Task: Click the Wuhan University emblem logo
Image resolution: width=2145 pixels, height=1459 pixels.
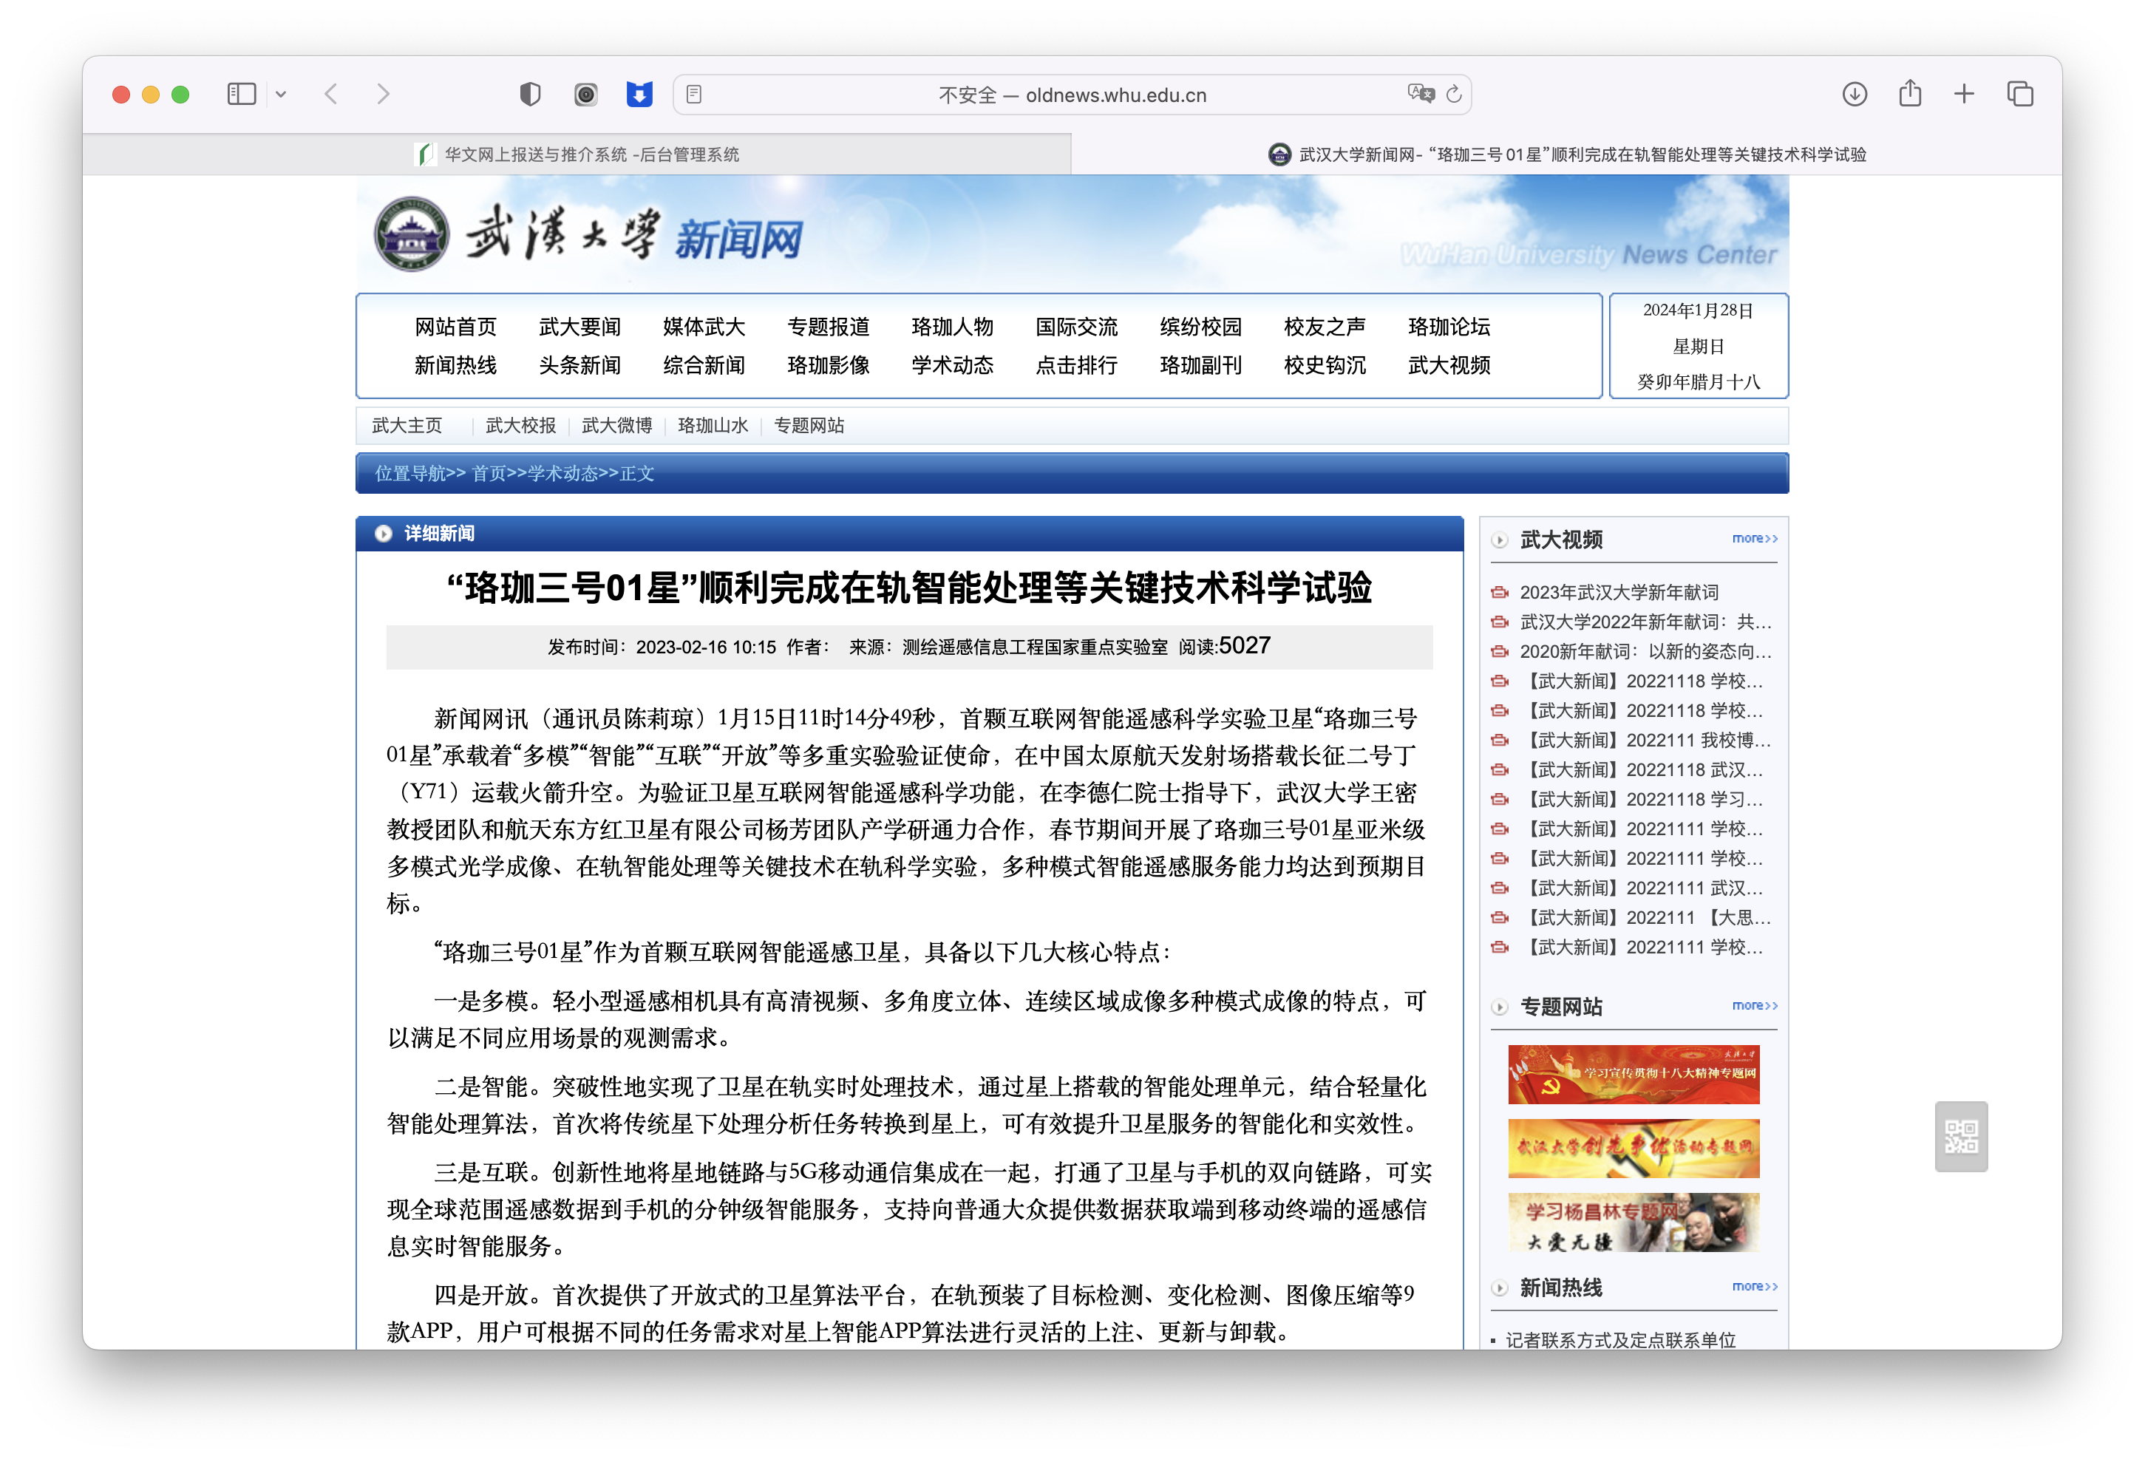Action: (412, 234)
